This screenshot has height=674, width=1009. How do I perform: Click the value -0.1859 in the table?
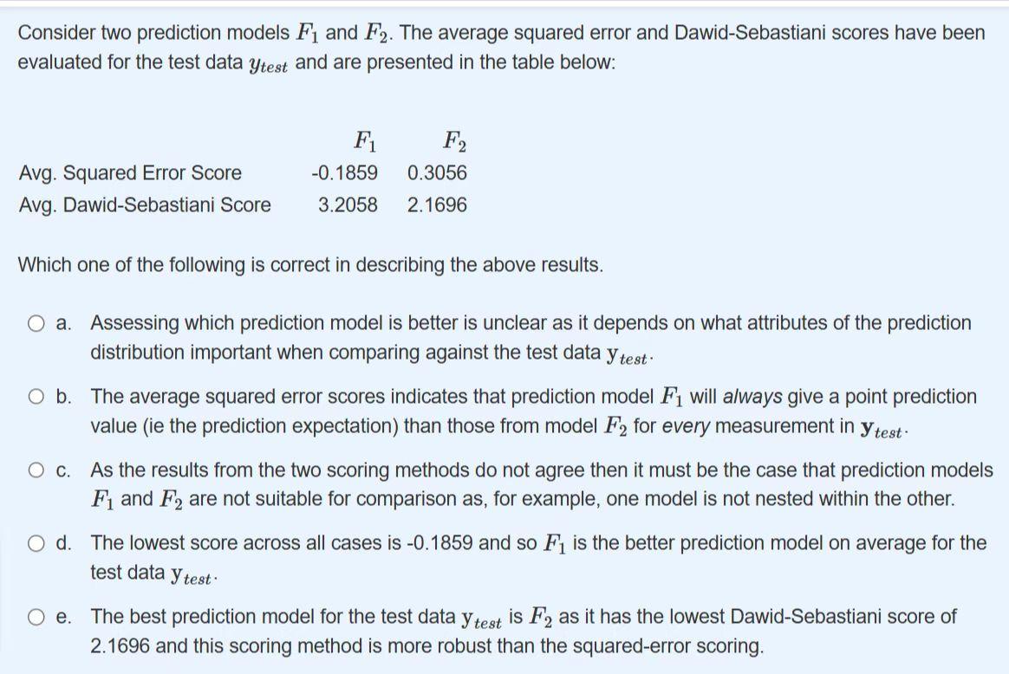(345, 173)
